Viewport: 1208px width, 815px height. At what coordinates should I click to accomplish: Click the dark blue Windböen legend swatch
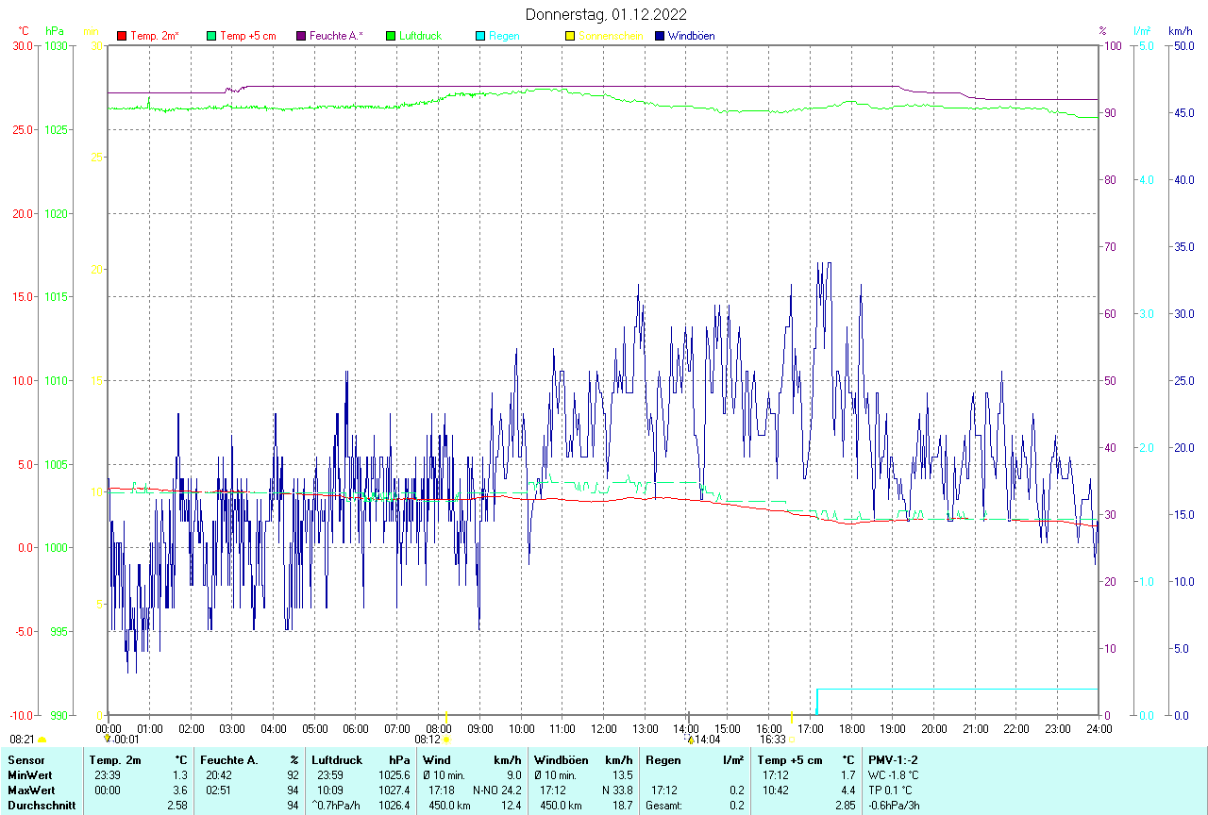660,36
